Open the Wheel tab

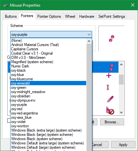point(70,16)
